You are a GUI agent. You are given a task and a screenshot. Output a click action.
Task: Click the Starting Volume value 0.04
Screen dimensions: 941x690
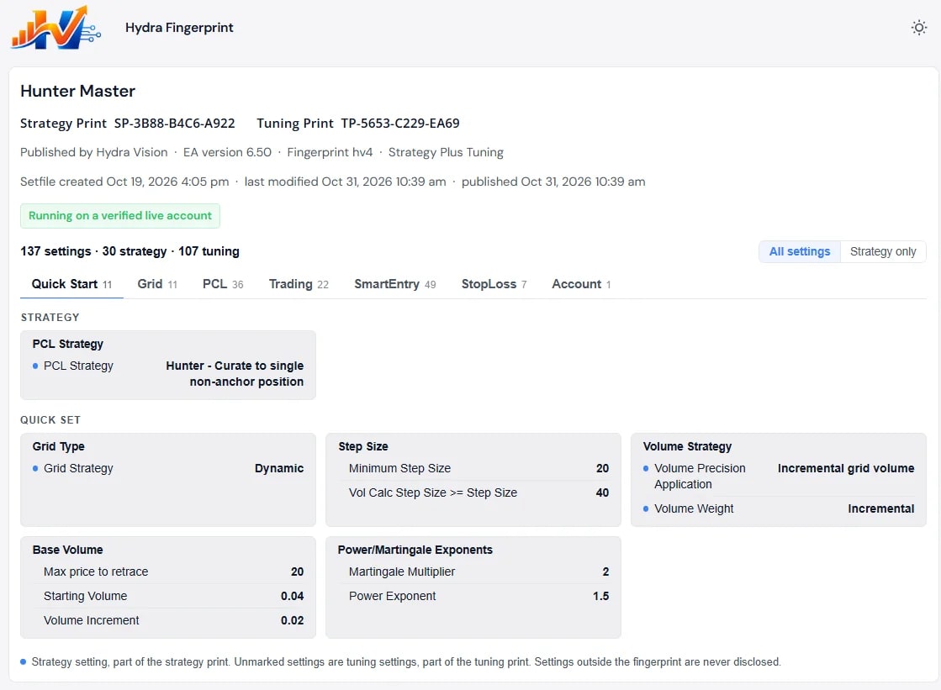tap(293, 597)
